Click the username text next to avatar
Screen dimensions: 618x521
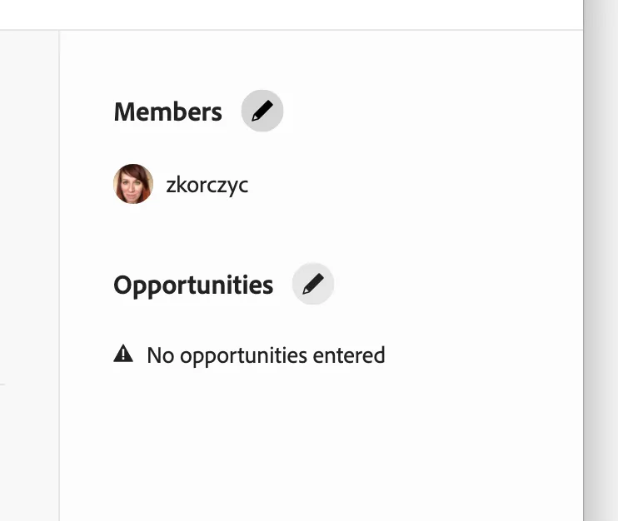point(207,185)
